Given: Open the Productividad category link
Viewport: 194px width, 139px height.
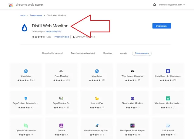Looking at the screenshot, I should (x=62, y=37).
